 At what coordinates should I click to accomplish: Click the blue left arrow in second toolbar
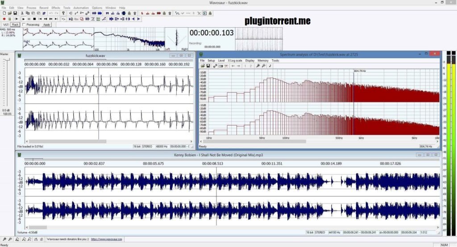(x=133, y=19)
